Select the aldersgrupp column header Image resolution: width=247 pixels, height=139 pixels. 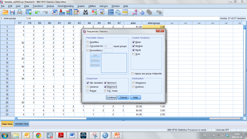(x=154, y=23)
